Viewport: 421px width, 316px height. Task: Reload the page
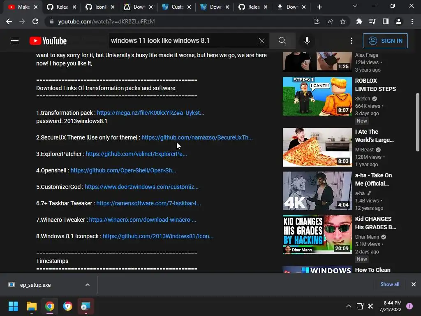[x=35, y=21]
